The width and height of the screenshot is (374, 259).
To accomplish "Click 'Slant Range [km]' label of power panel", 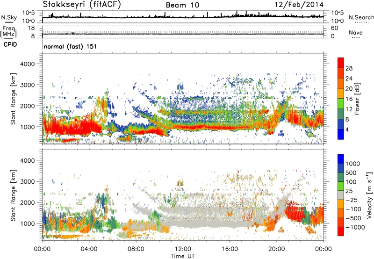I will (13, 99).
